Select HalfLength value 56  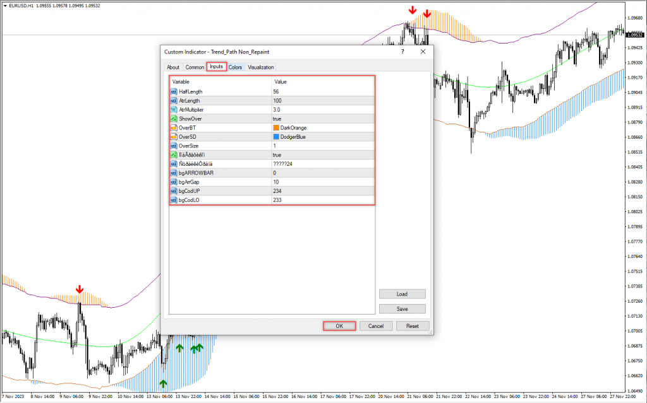click(x=323, y=91)
